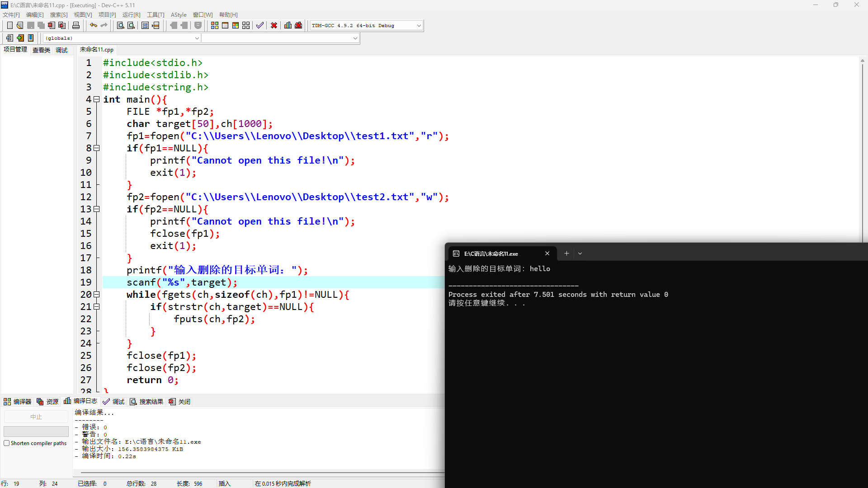Click the red X Stop execution icon
The image size is (868, 488).
pyautogui.click(x=274, y=26)
